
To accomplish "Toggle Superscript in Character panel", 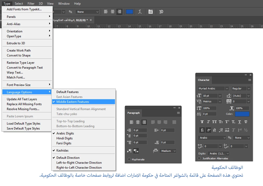I will point(227,122).
